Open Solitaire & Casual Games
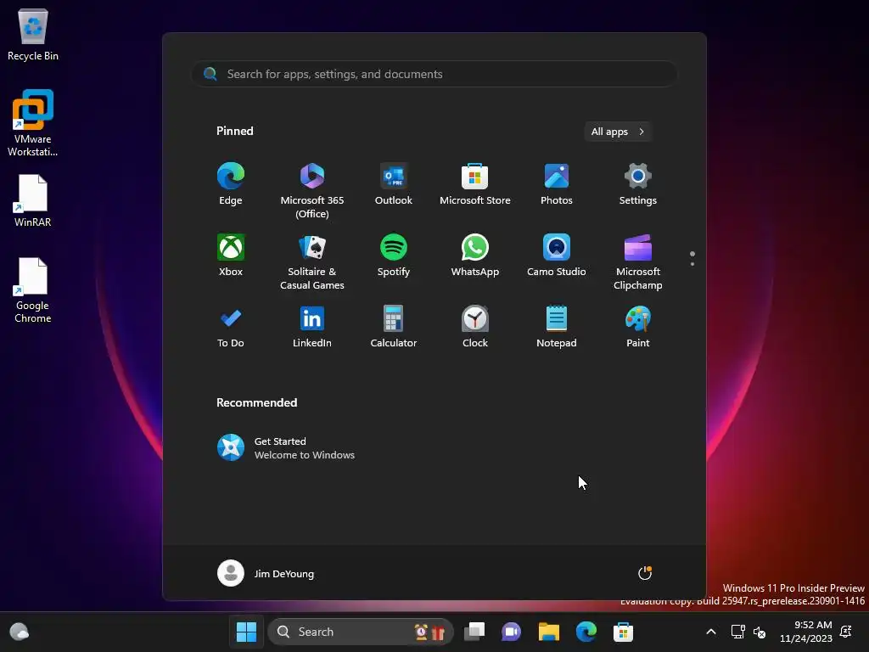This screenshot has height=652, width=869. coord(312,262)
